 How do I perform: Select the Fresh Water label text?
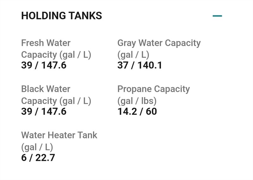(46, 43)
